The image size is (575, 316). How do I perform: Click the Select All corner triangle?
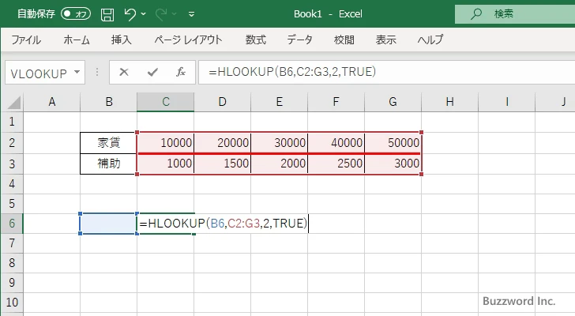[12, 102]
